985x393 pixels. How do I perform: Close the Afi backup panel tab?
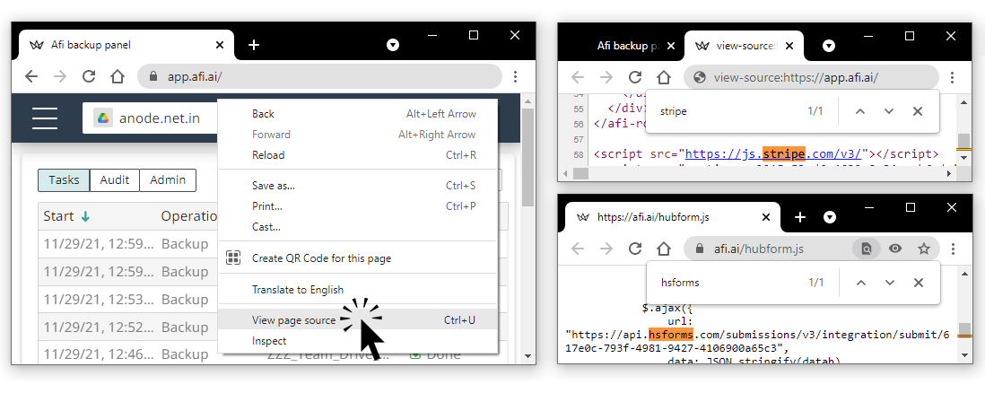point(219,45)
